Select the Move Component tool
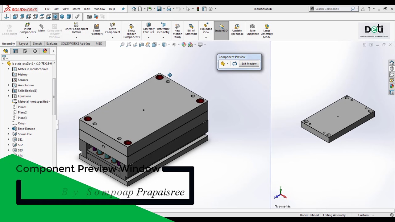 [113, 28]
